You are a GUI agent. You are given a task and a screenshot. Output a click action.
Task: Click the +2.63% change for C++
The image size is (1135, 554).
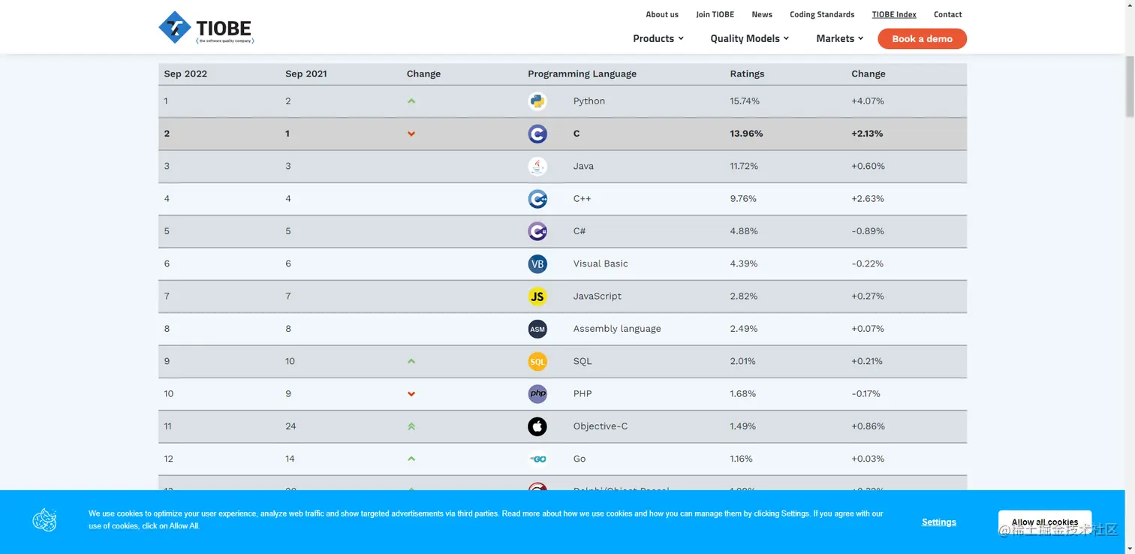point(868,199)
